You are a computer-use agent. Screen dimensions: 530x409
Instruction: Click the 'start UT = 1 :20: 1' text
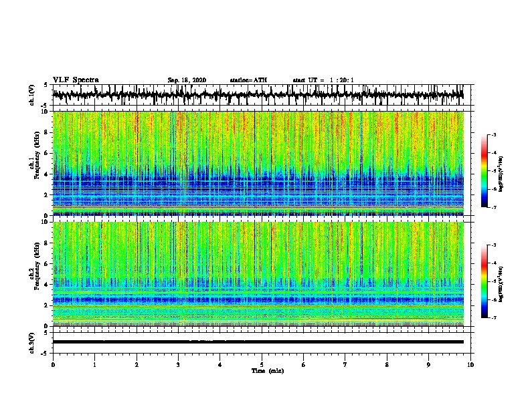(x=323, y=80)
